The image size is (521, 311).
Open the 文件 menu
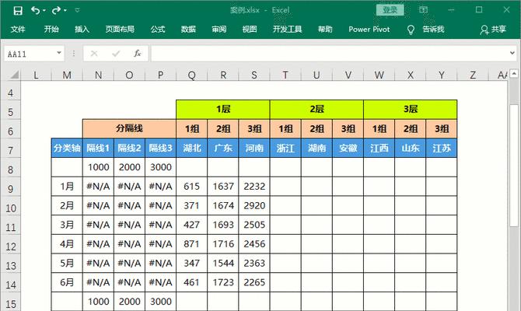pos(18,30)
